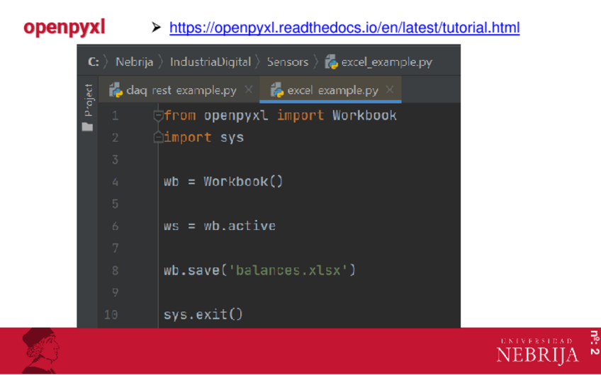This screenshot has height=375, width=601.
Task: Switch to the daq_rest_example.py editor tab
Action: coord(181,91)
